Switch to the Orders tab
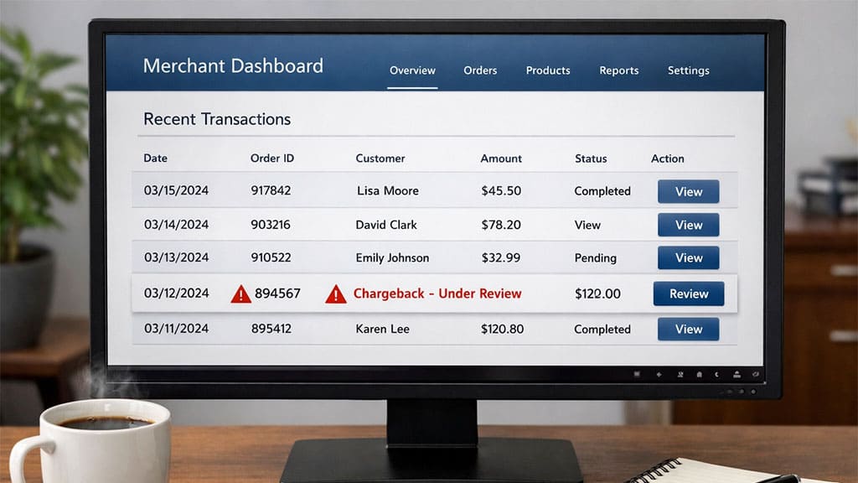The height and width of the screenshot is (483, 858). [479, 70]
